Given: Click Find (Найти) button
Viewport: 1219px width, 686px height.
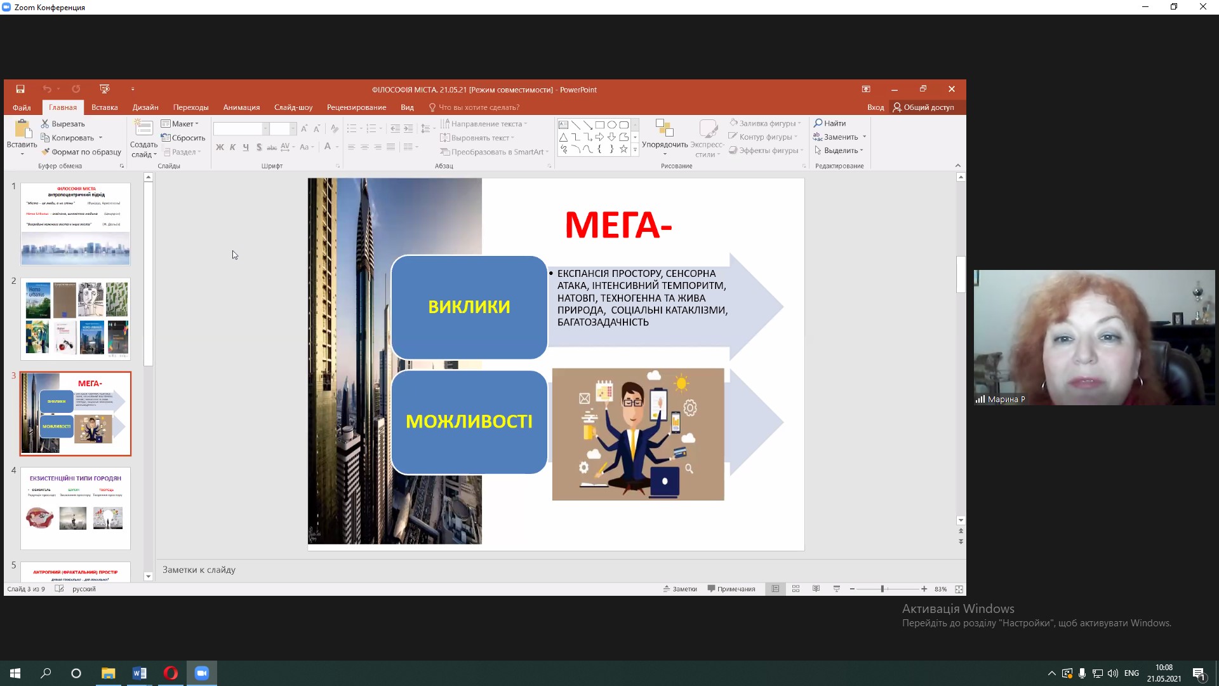Looking at the screenshot, I should [x=830, y=123].
